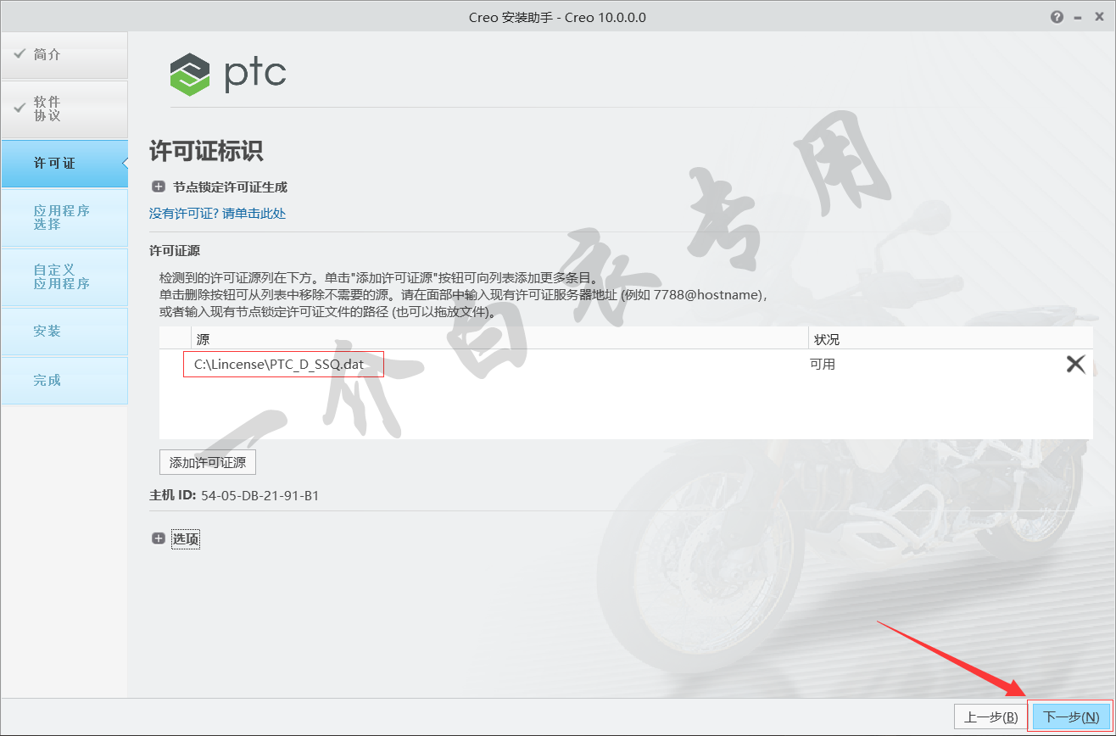The width and height of the screenshot is (1116, 736).
Task: Close the Creo 安装助手 window
Action: [1099, 17]
